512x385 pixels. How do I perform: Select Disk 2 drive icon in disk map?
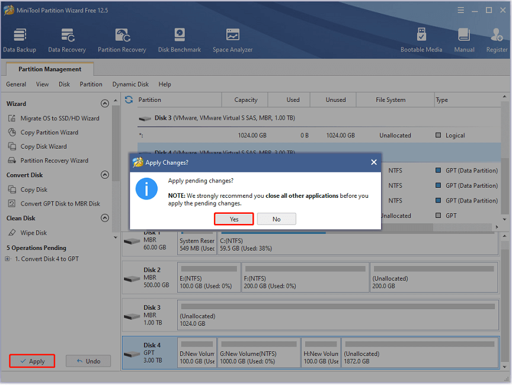132,278
